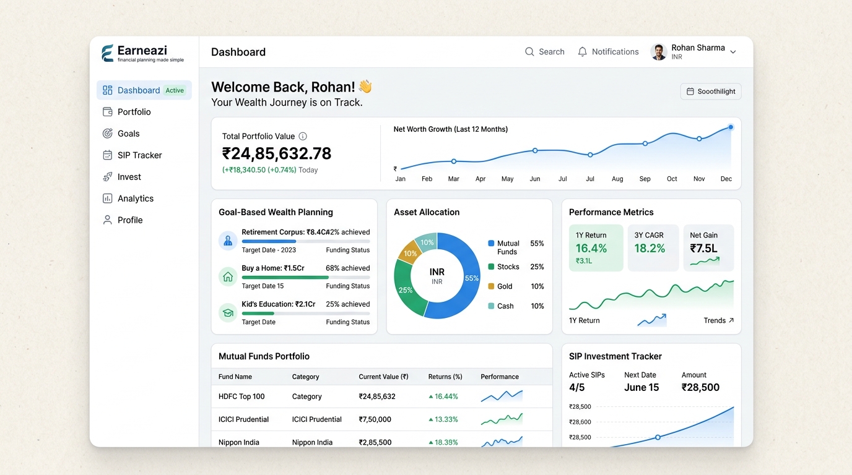The width and height of the screenshot is (852, 475).
Task: Click the Earneazi logo icon
Action: tap(108, 53)
